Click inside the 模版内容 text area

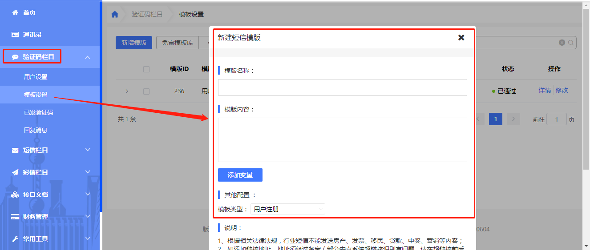(342, 139)
